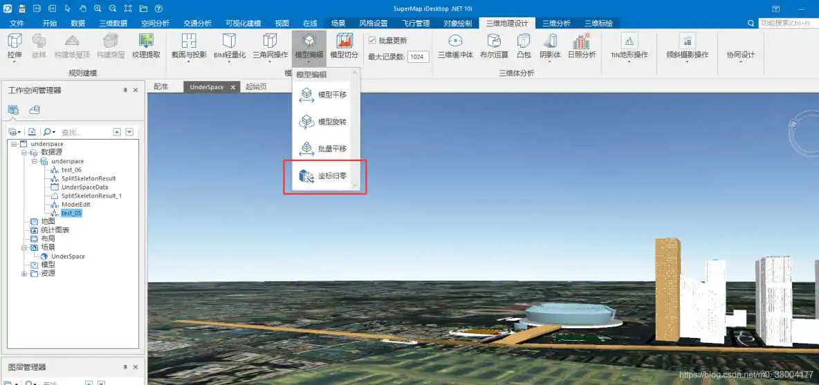Click the 布尔运算 boolean operation tool
The width and height of the screenshot is (819, 385).
494,46
